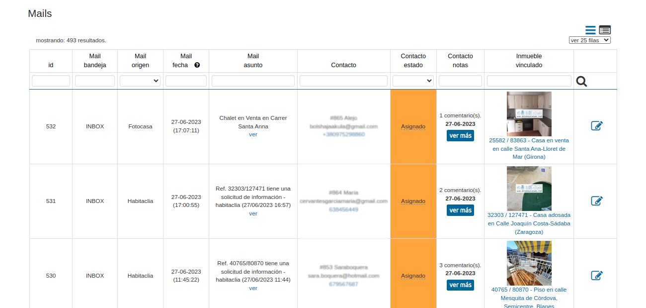Switch to compact list view icon
This screenshot has width=646, height=308.
coord(590,30)
